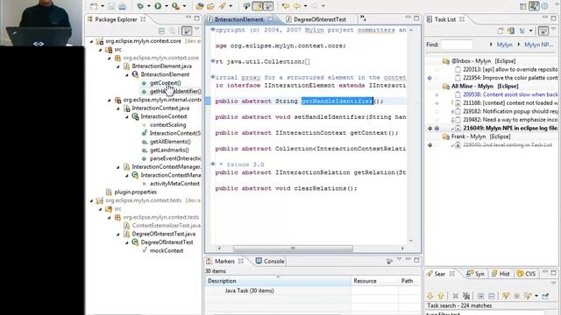Click Show Next Match arrow in Search
Screen dimensions: 561x315
pyautogui.click(x=430, y=296)
